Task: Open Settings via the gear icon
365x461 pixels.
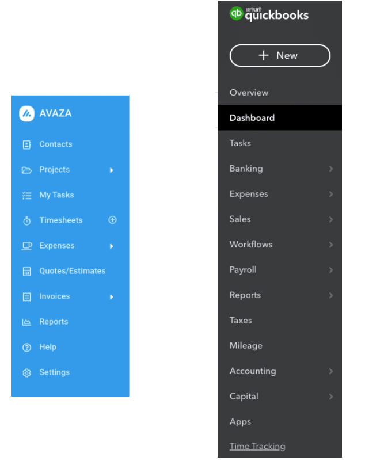Action: 26,373
